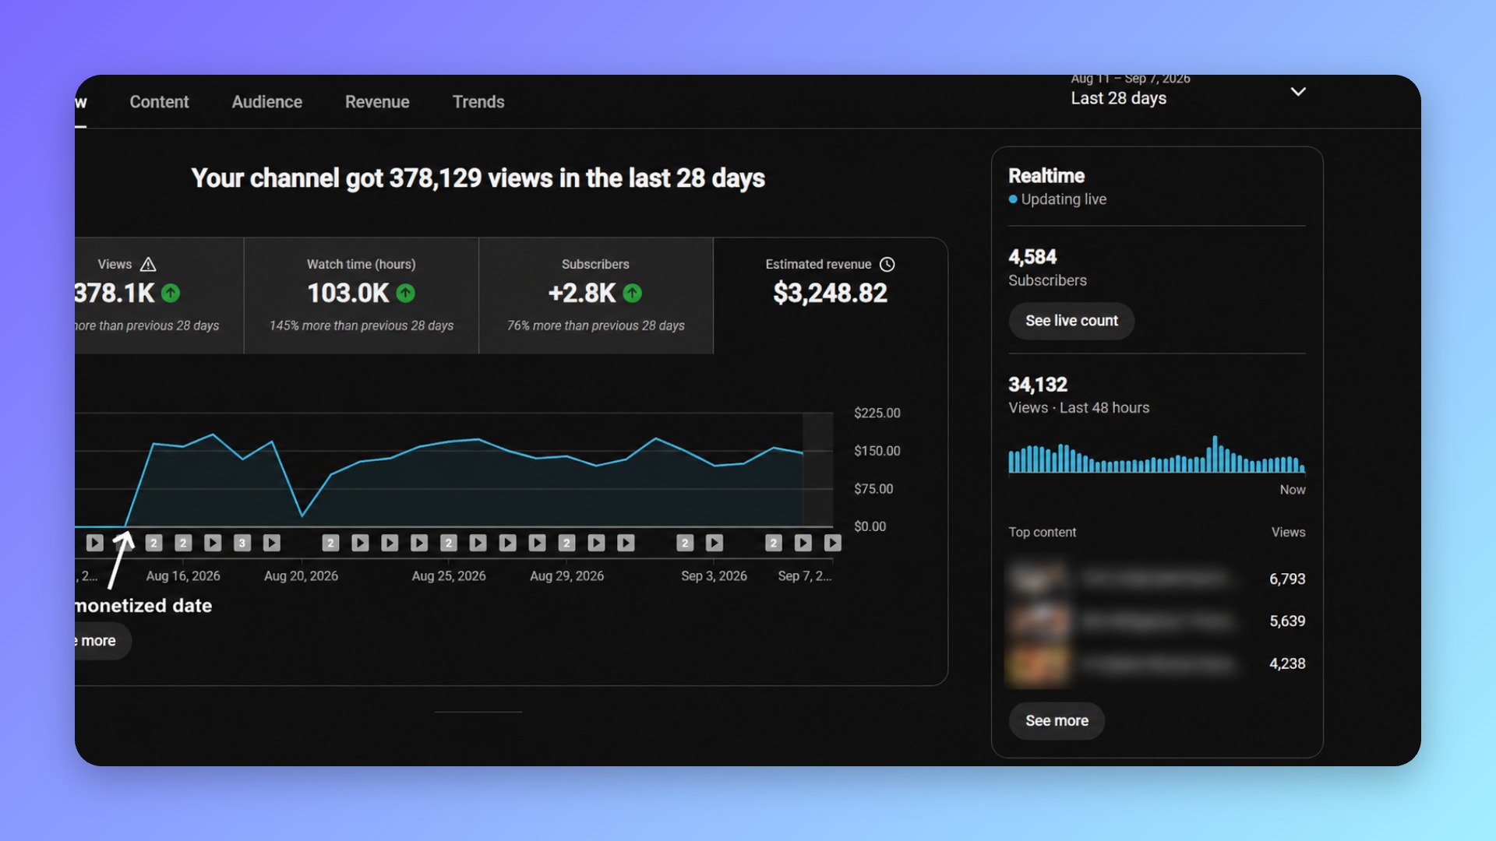Viewport: 1496px width, 841px height.
Task: Click the 'Updating live' status text
Action: pos(1064,199)
